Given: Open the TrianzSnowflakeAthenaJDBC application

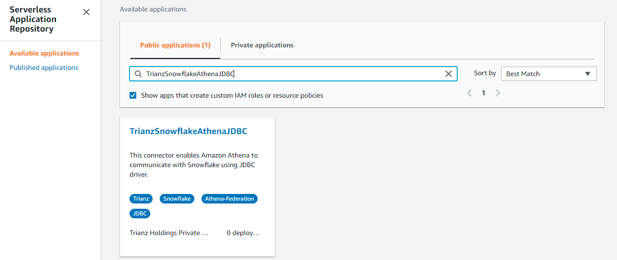Looking at the screenshot, I should tap(188, 131).
